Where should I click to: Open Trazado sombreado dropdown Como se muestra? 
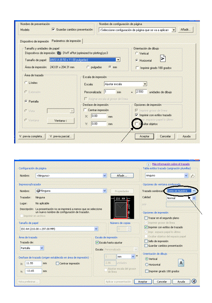coord(194,191)
